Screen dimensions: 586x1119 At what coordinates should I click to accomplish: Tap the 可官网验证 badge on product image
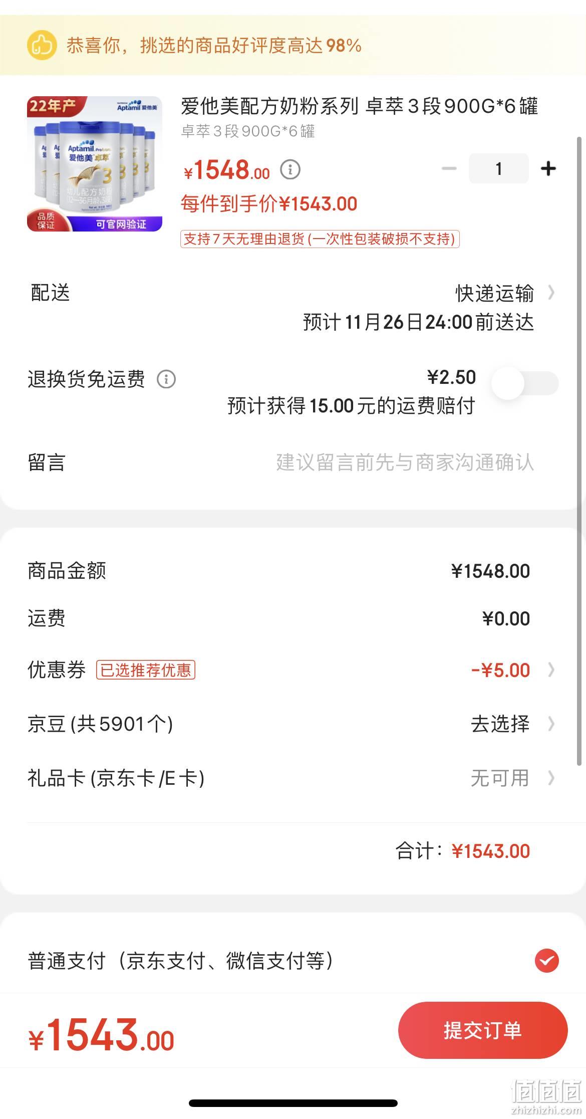121,225
